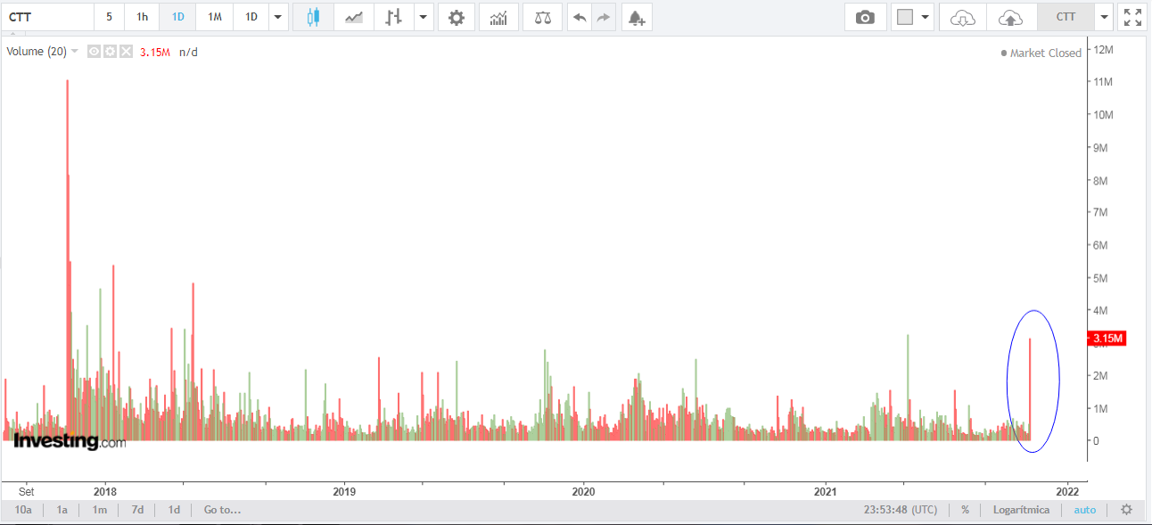
Task: Toggle the auto scale option
Action: coord(1084,510)
